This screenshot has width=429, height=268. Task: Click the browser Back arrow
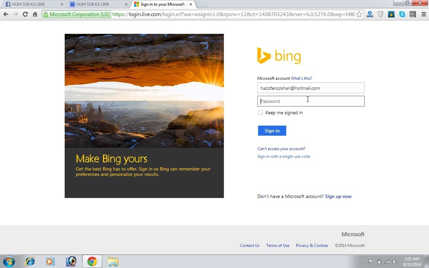point(6,14)
